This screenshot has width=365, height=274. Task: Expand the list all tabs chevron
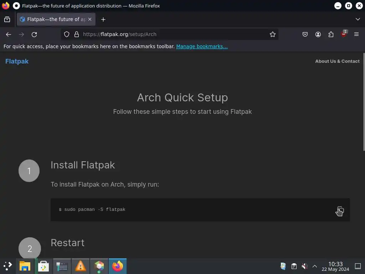point(358,19)
